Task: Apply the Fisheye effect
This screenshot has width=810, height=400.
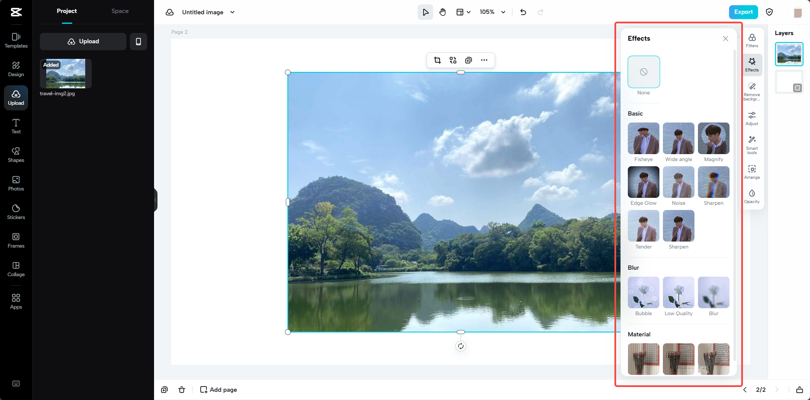Action: pos(644,139)
